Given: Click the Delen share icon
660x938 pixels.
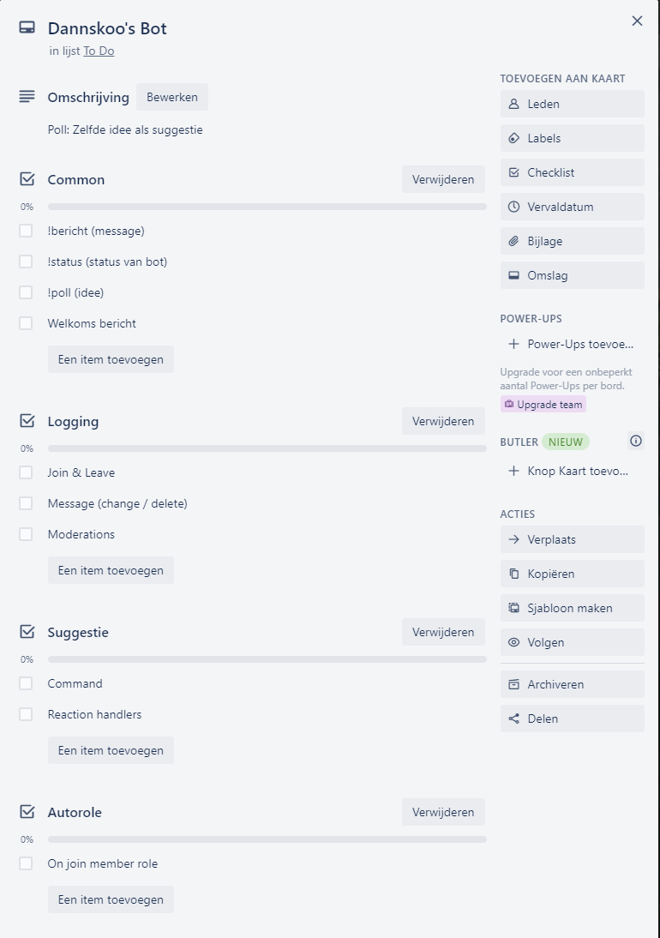Looking at the screenshot, I should click(514, 719).
